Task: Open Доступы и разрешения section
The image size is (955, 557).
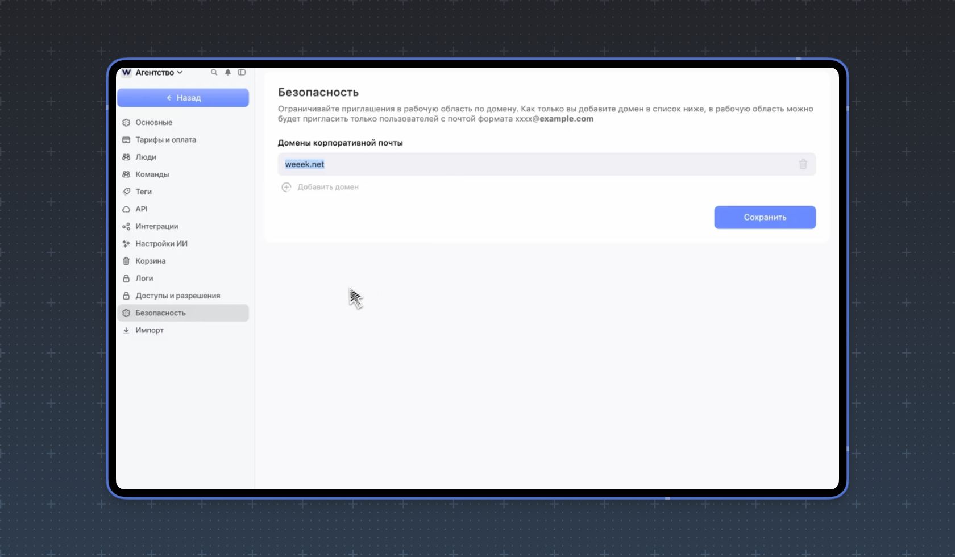Action: coord(177,296)
